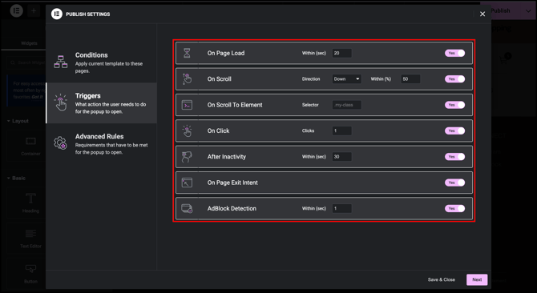The image size is (537, 293).
Task: Toggle the On Scroll To Element switch
Action: point(454,105)
